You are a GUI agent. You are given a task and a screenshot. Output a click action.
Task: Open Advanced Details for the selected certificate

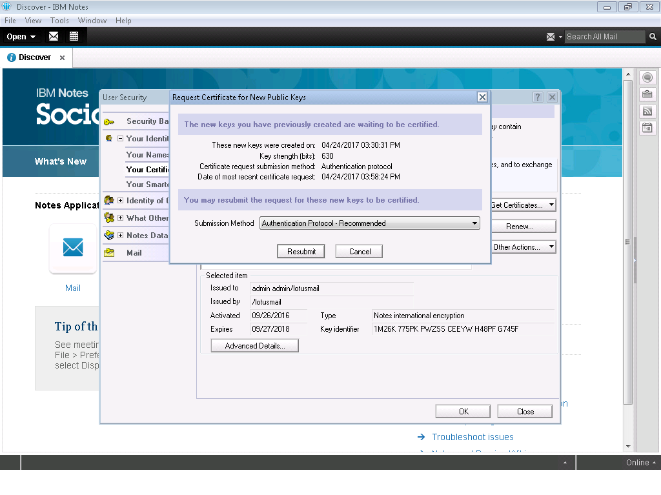pos(254,346)
